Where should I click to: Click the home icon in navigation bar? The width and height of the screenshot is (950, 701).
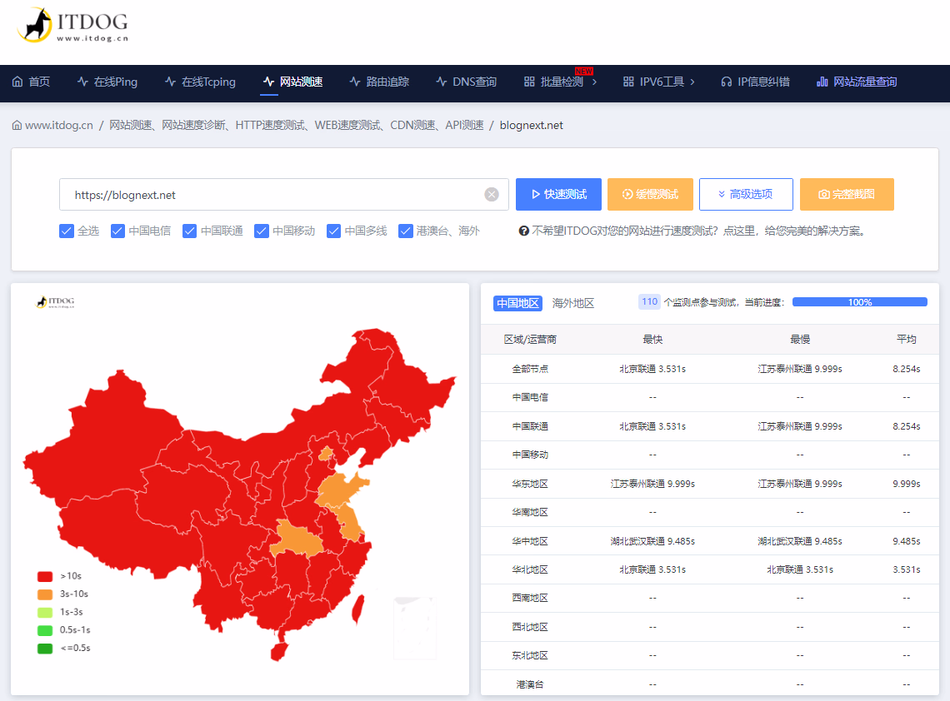[x=17, y=82]
